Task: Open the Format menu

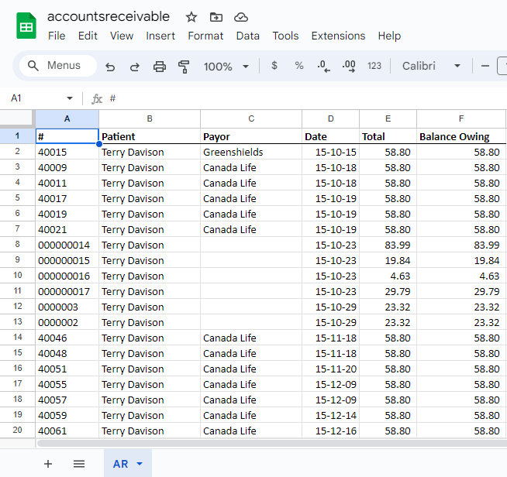Action: coord(205,36)
